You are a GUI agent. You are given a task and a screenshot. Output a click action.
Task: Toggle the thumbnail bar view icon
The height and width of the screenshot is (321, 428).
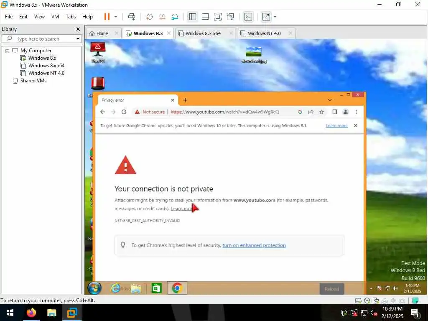coord(205,17)
